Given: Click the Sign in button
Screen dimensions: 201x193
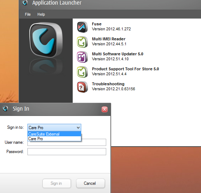Looking at the screenshot, I should pyautogui.click(x=57, y=183).
